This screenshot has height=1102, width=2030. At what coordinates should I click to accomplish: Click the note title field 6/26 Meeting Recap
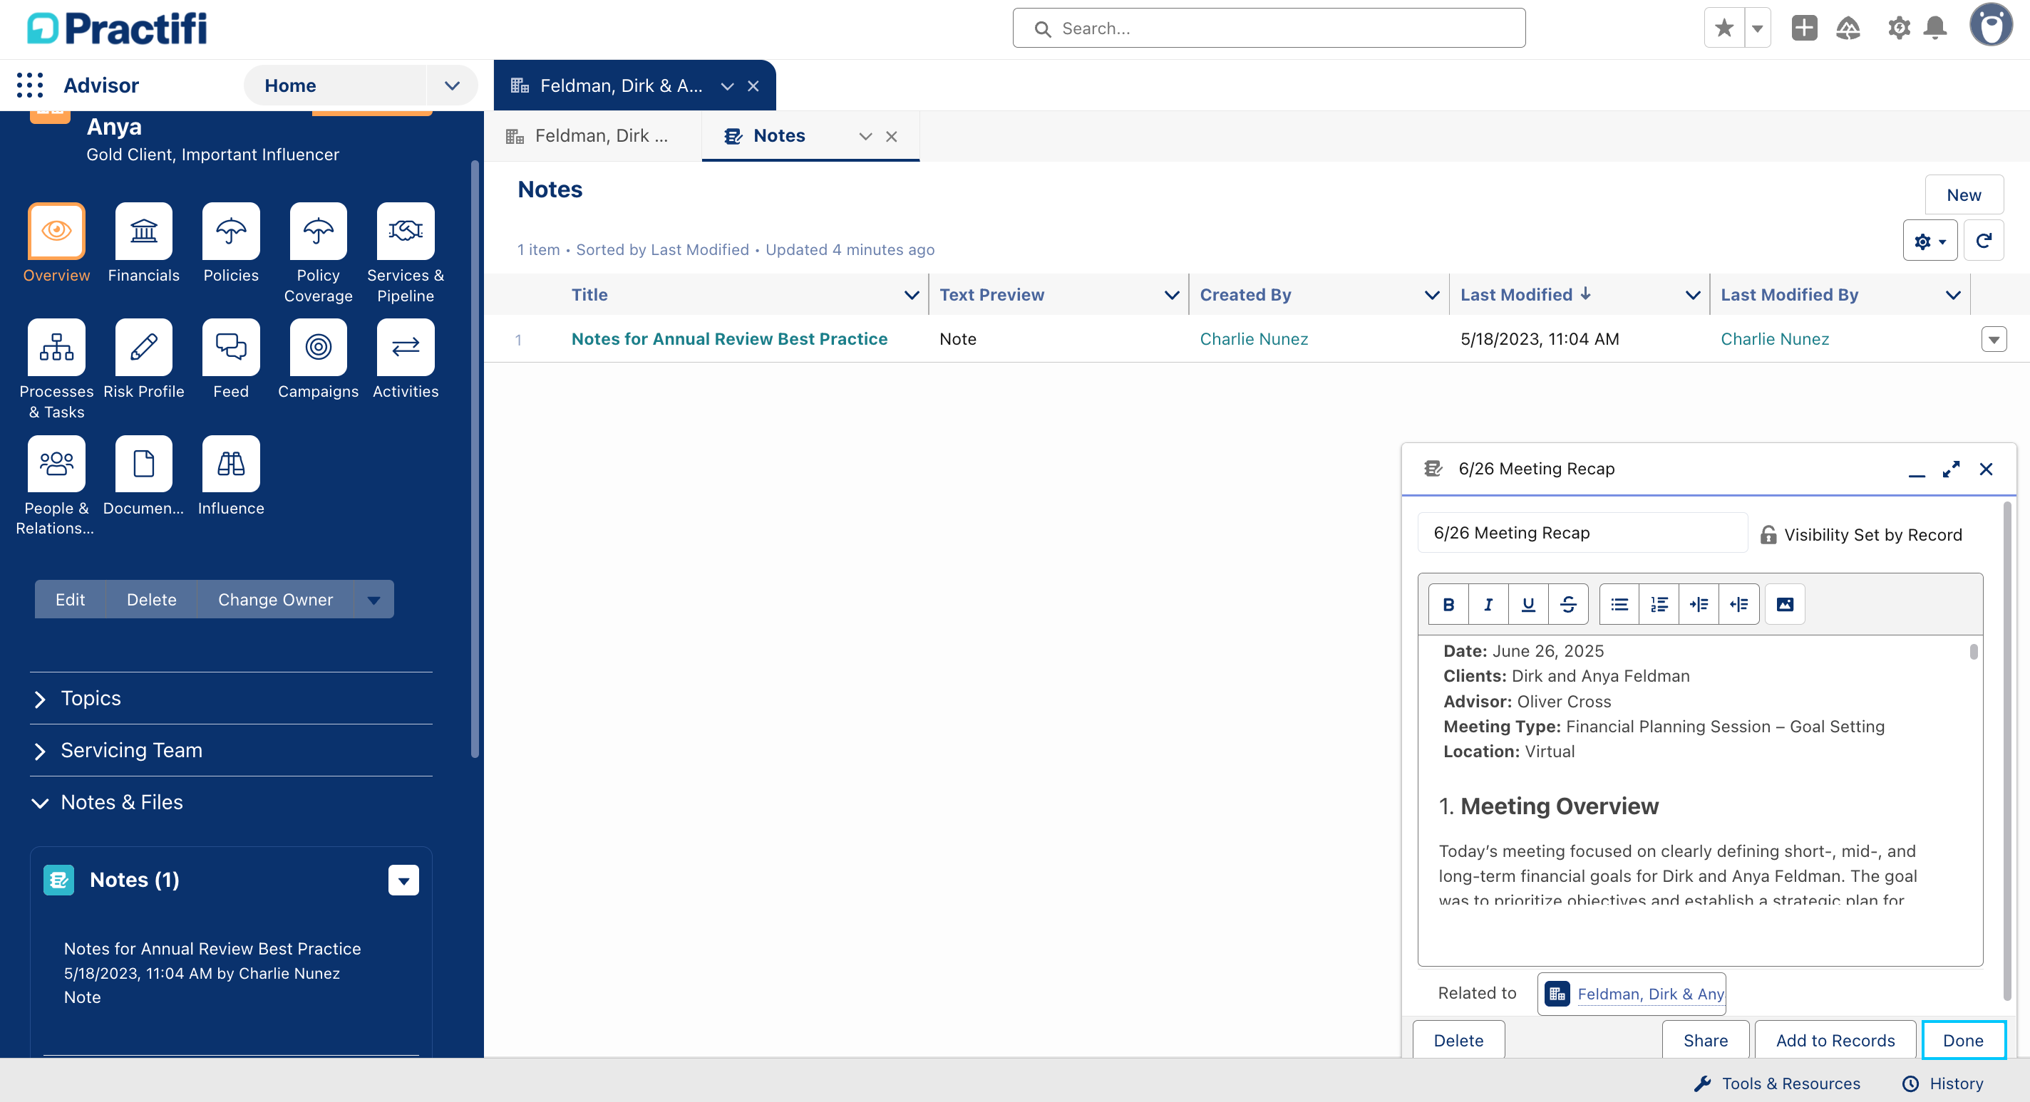coord(1582,533)
